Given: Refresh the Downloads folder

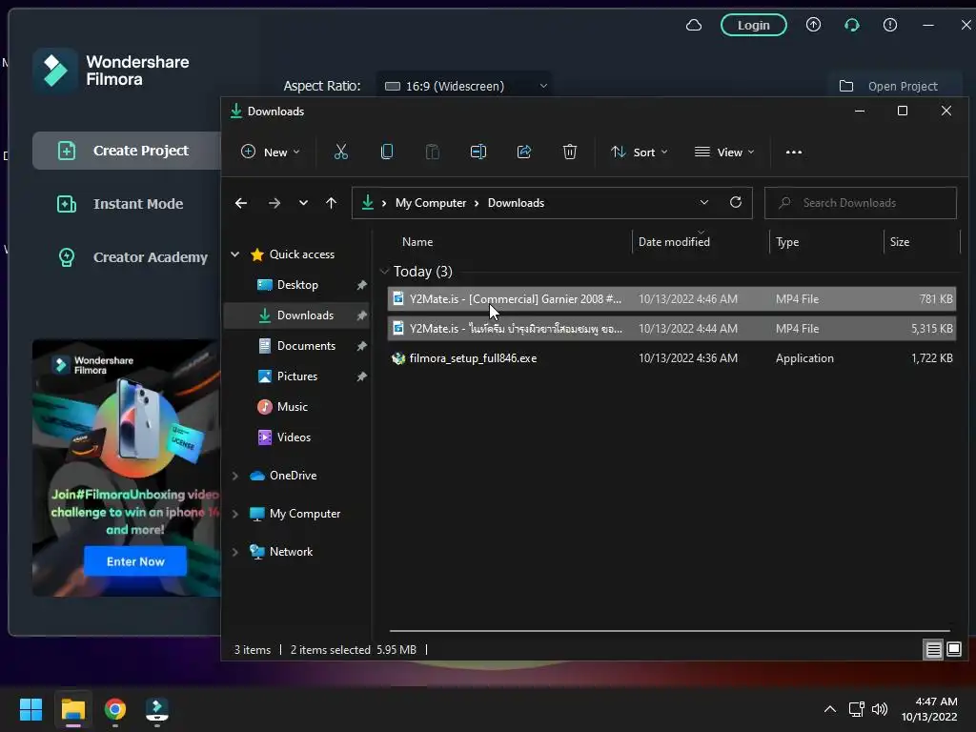Looking at the screenshot, I should (x=736, y=202).
